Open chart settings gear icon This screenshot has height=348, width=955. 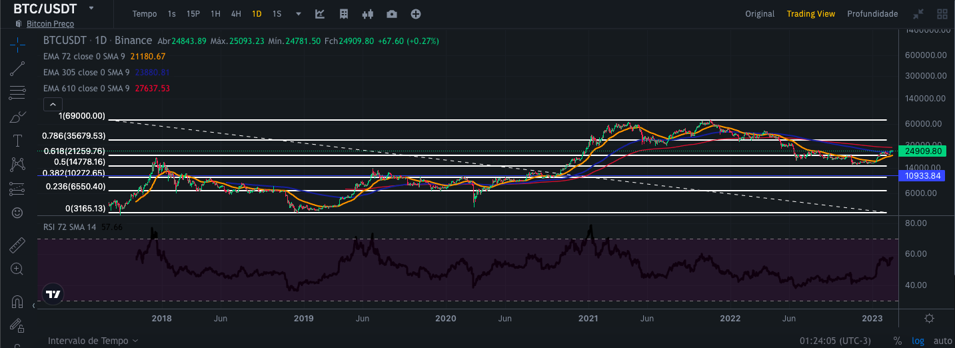tap(929, 318)
